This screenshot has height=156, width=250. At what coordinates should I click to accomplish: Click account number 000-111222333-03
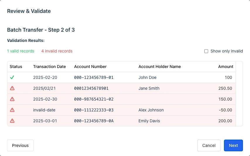(94, 110)
